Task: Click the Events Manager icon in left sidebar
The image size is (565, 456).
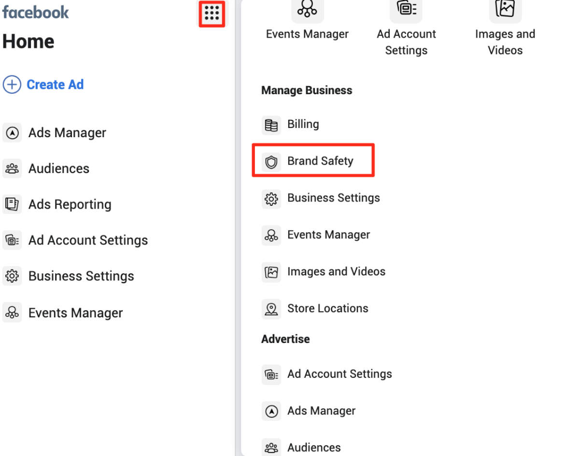Action: point(12,312)
